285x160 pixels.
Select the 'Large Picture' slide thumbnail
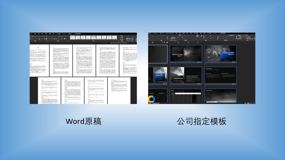pos(221,96)
